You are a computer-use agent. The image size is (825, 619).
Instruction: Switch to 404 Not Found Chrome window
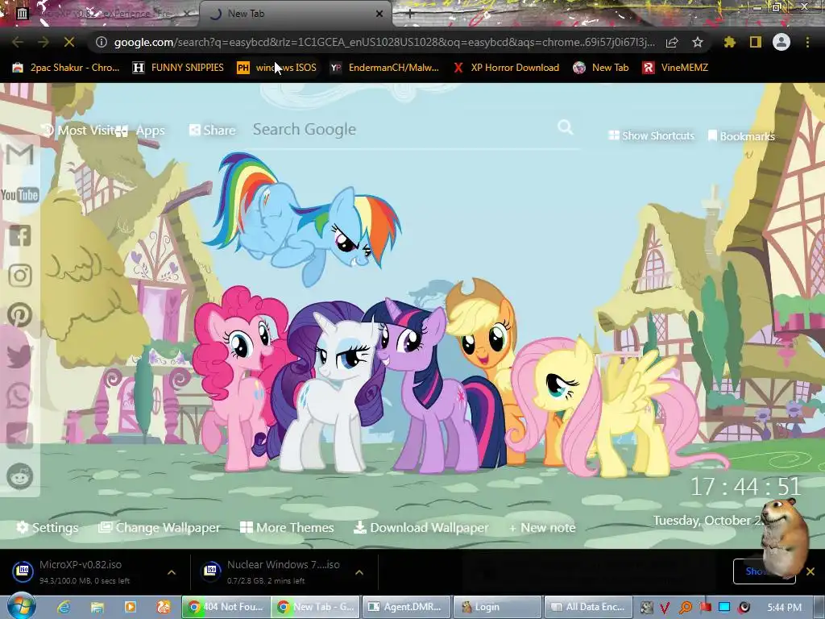point(226,607)
